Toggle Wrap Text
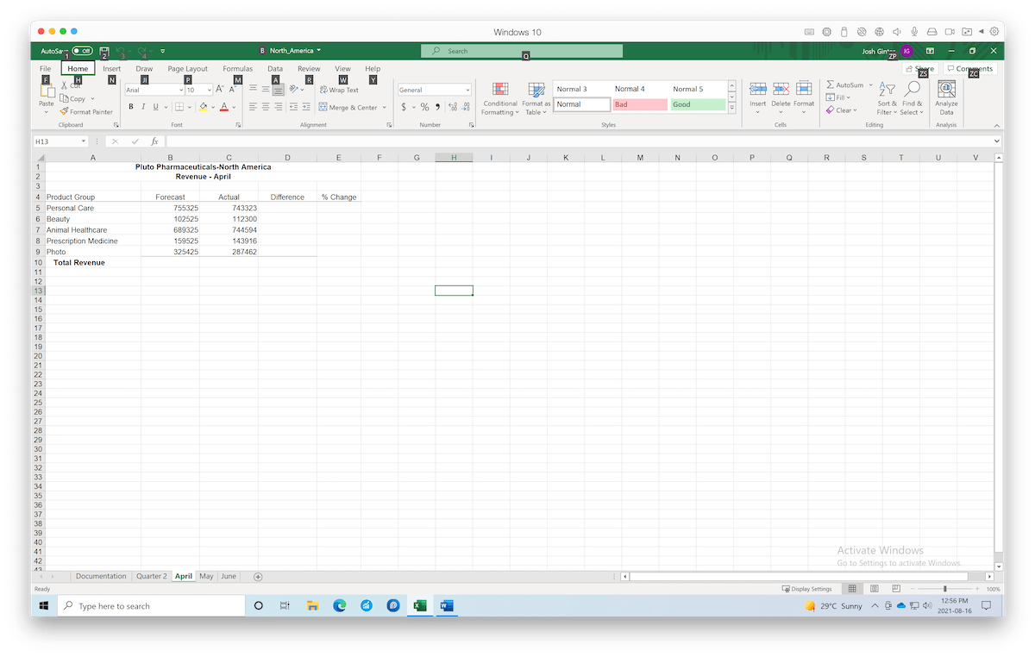Image resolution: width=1035 pixels, height=657 pixels. click(339, 90)
